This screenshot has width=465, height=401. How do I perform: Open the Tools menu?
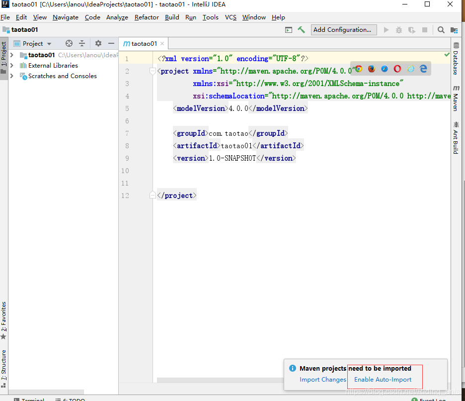point(211,17)
